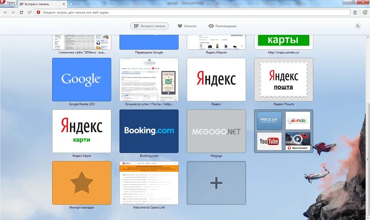Click the forward navigation arrow
The height and width of the screenshot is (220, 370).
[x=13, y=12]
